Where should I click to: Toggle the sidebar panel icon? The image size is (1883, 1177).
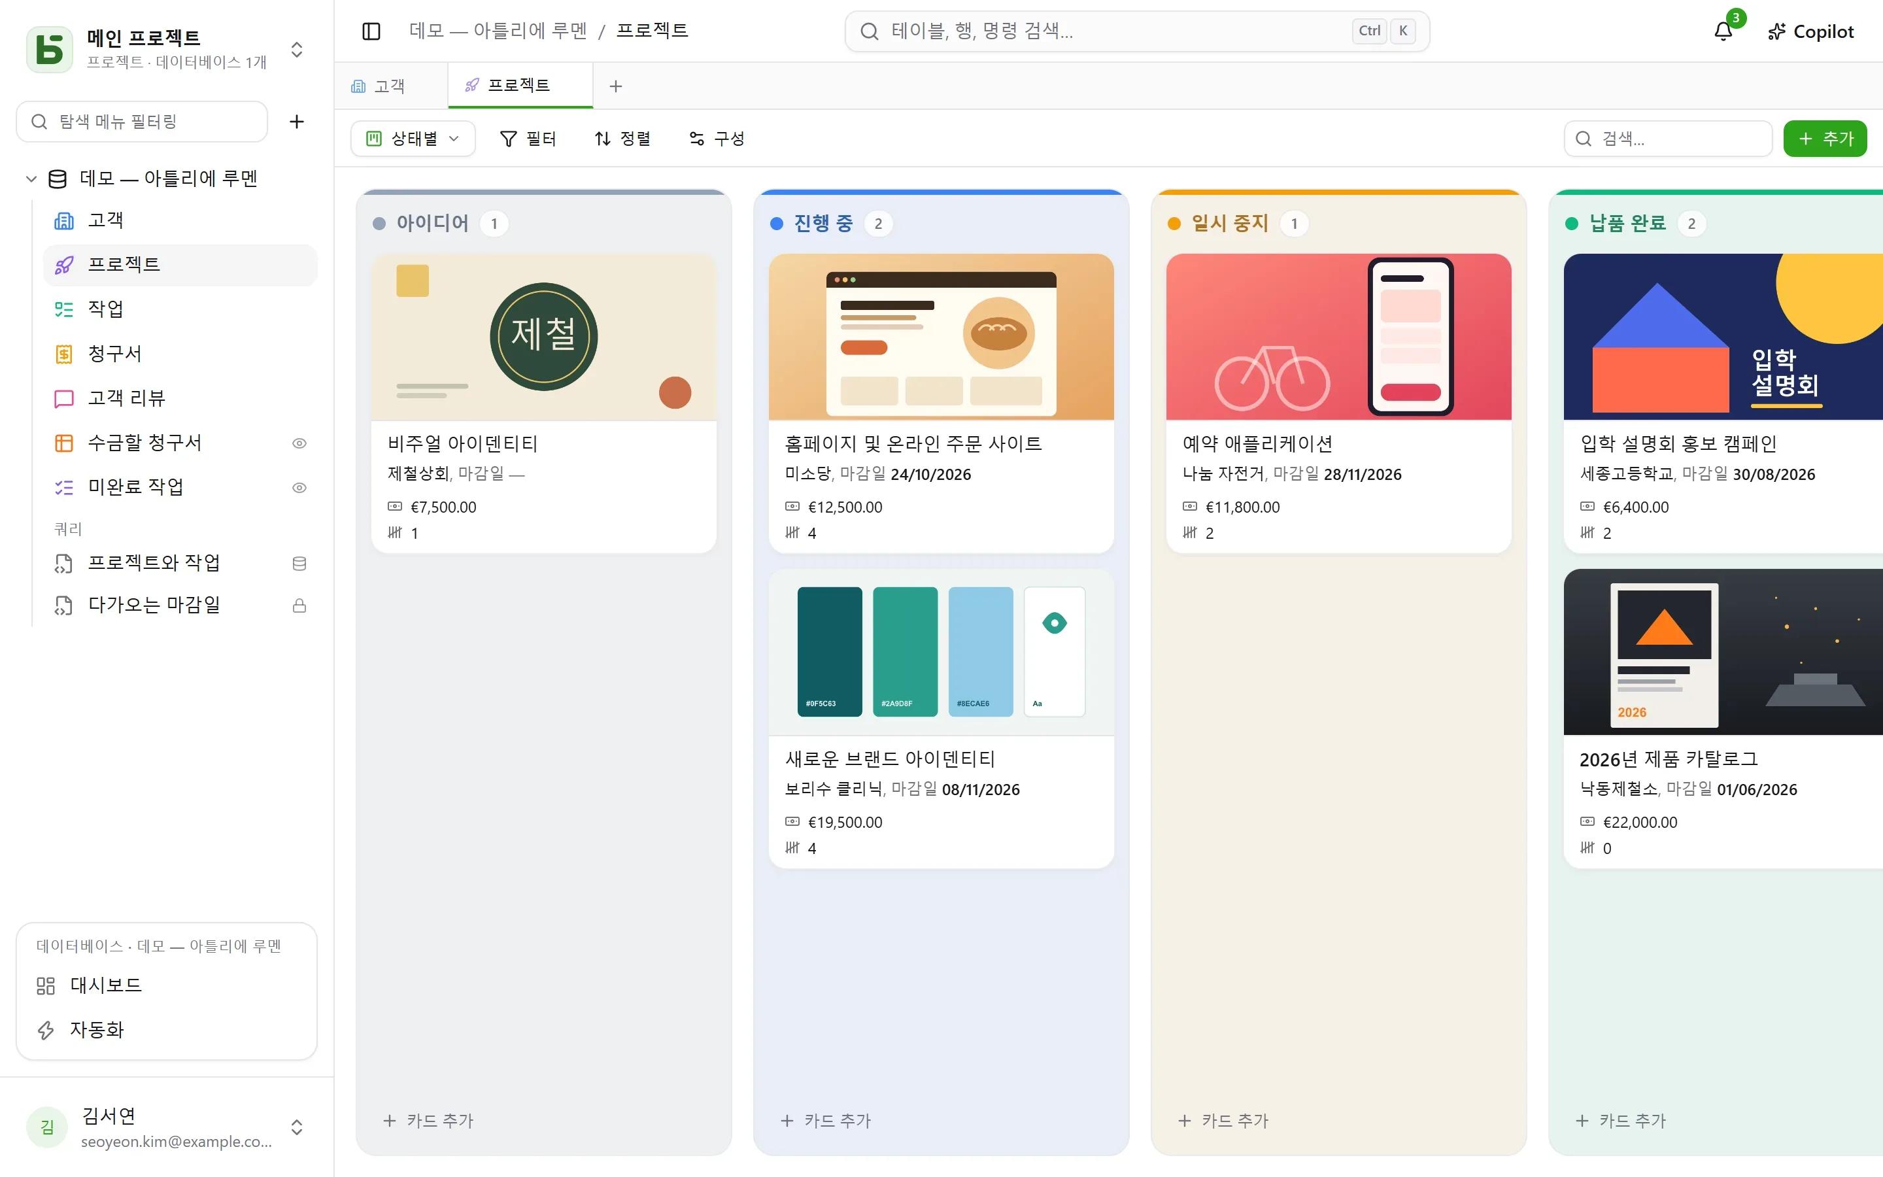click(x=371, y=31)
